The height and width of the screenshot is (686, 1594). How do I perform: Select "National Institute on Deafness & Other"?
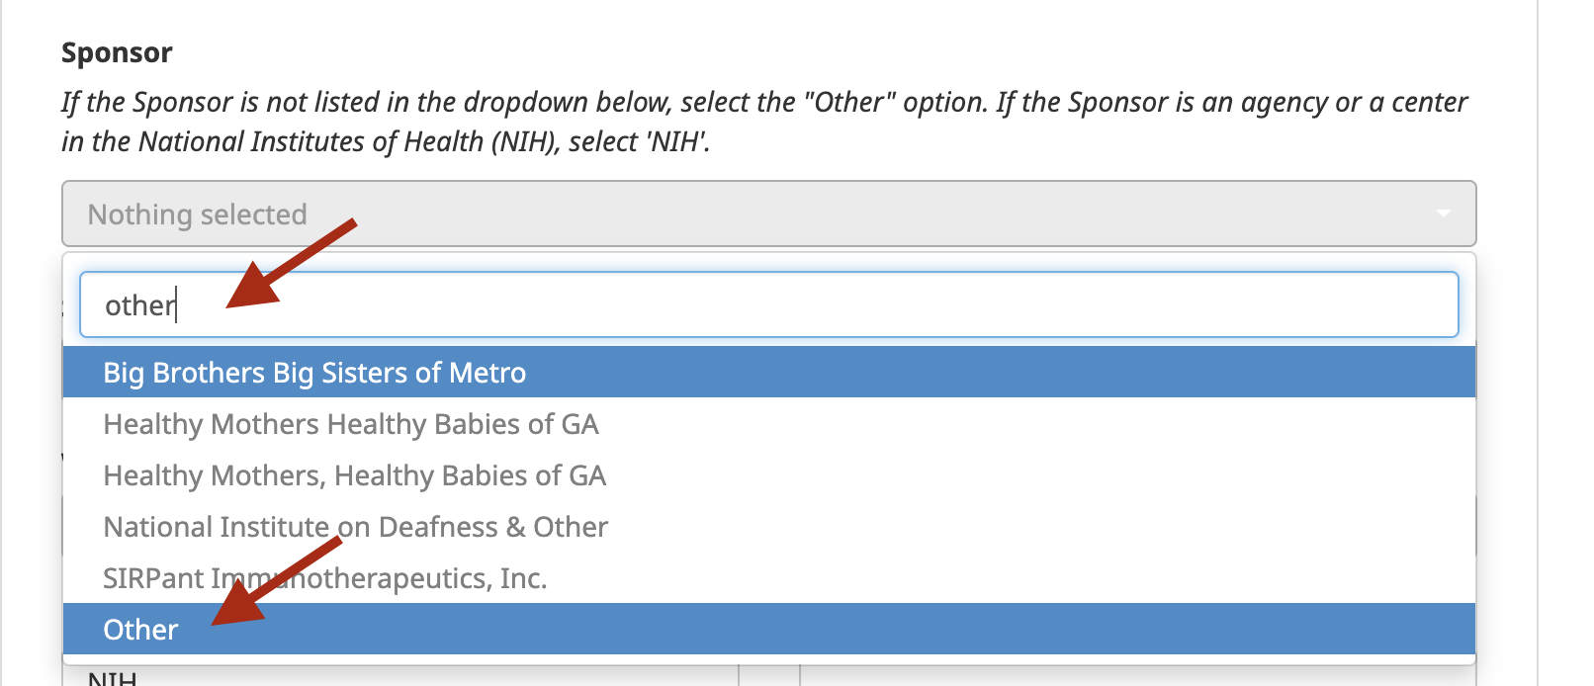[x=355, y=527]
